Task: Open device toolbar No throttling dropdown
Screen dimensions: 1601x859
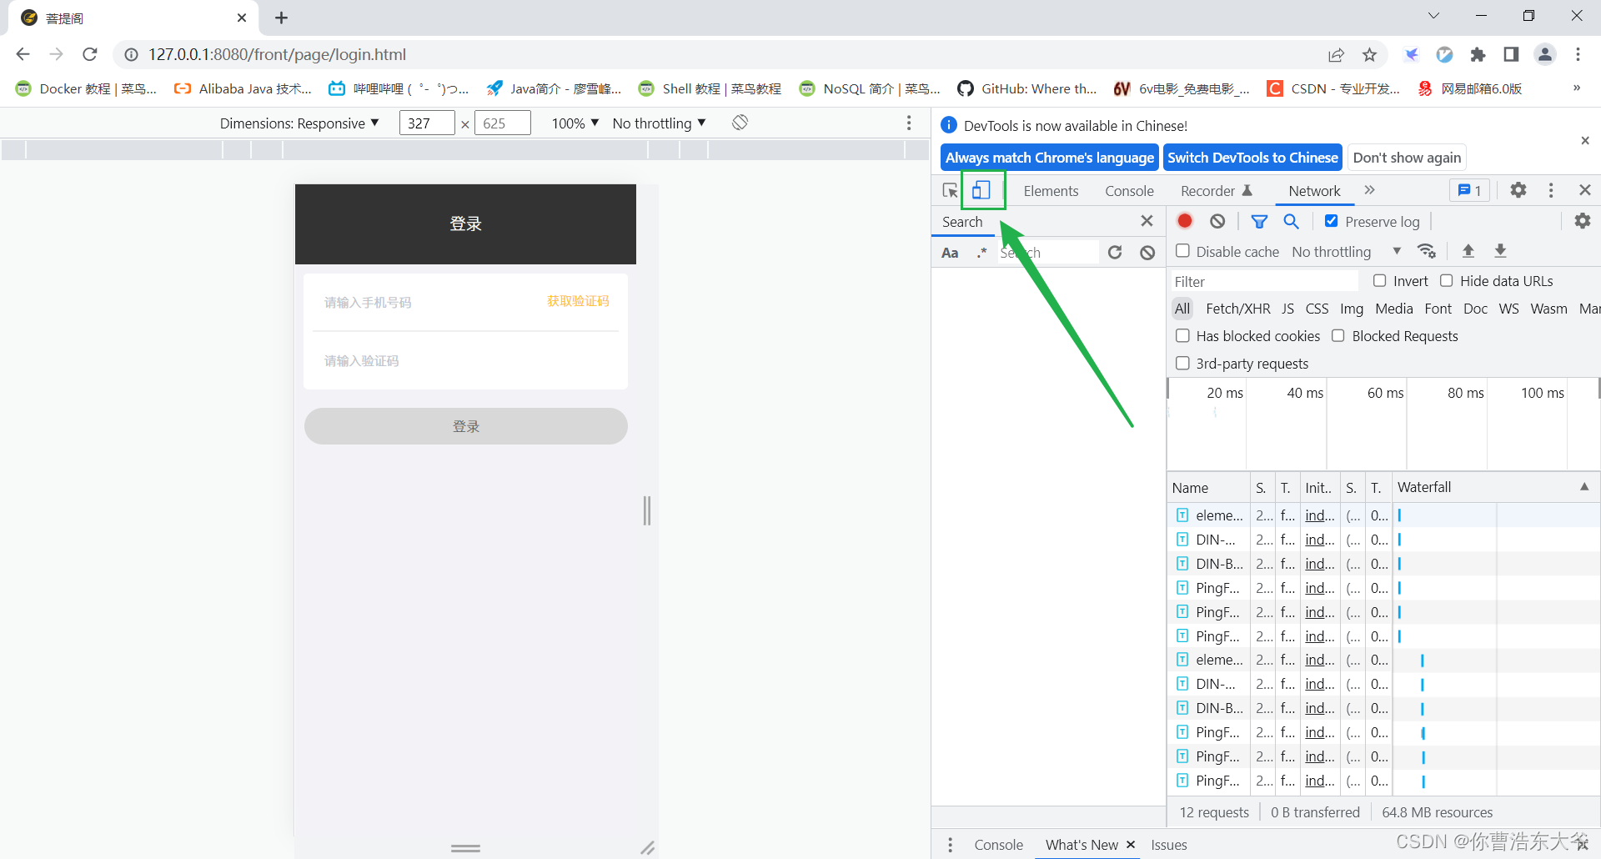Action: pyautogui.click(x=659, y=123)
